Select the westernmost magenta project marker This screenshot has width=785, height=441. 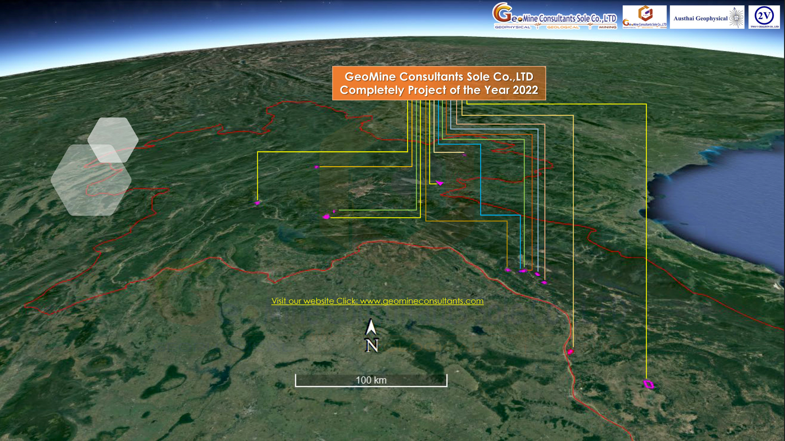tap(257, 203)
